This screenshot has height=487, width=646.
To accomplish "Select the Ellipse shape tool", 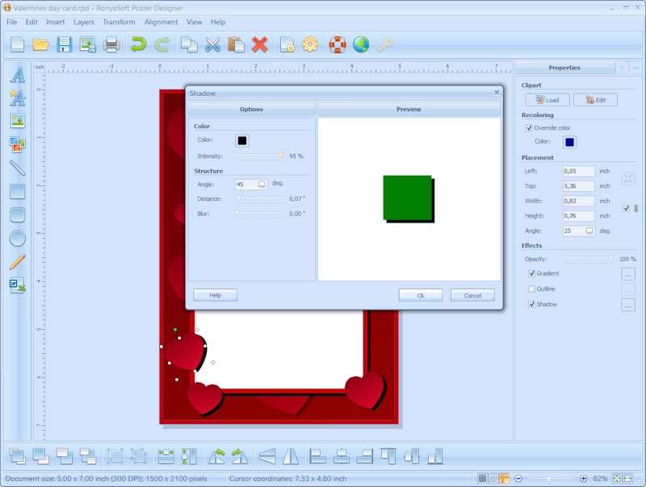I will click(x=17, y=238).
